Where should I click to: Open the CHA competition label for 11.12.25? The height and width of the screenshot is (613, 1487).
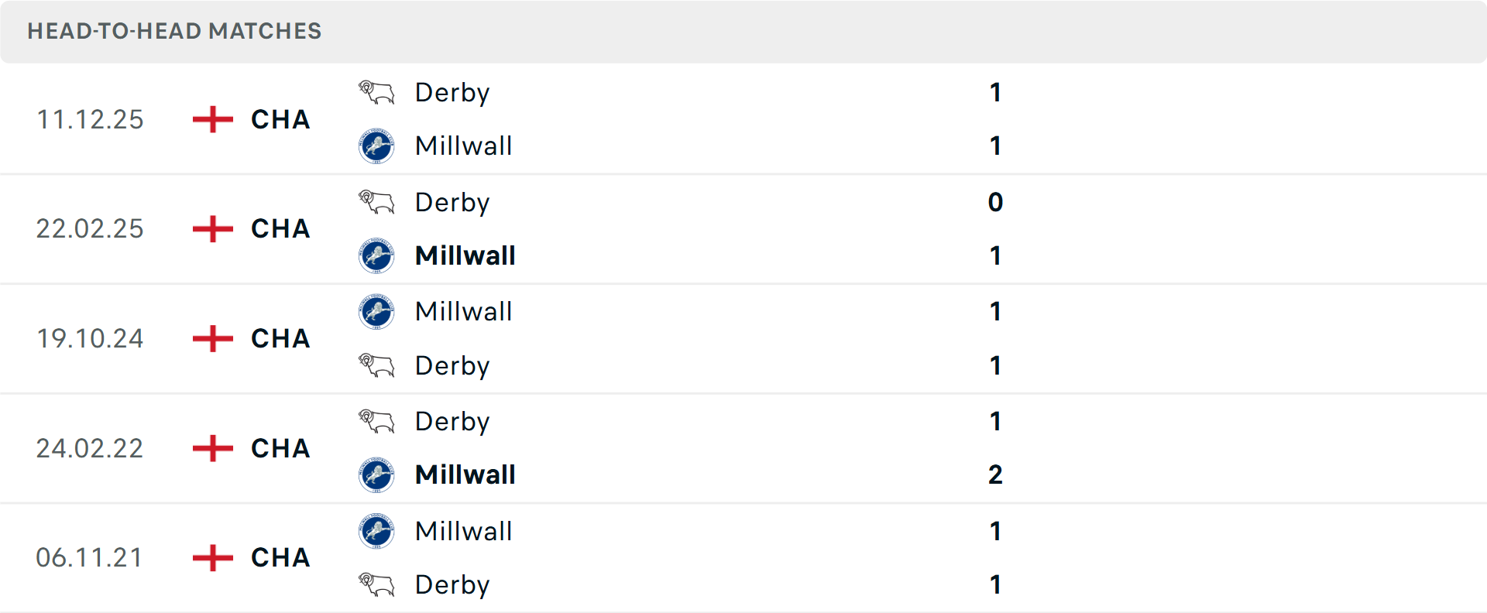coord(279,120)
